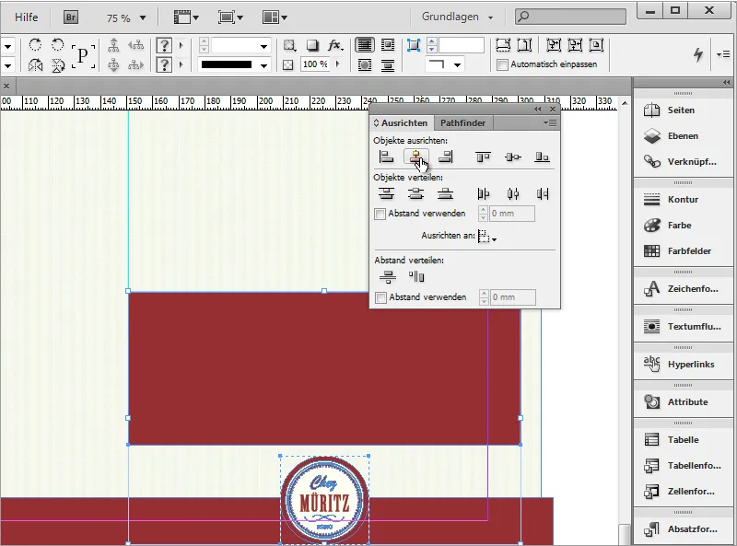Open the arrange documents dropdown
The image size is (737, 546).
[275, 17]
